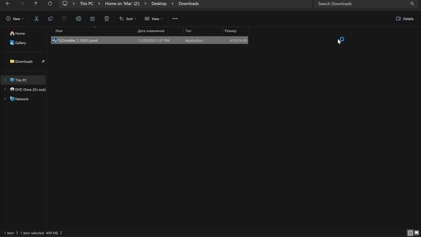
Task: Open Home in the navigation pane
Action: click(x=18, y=34)
